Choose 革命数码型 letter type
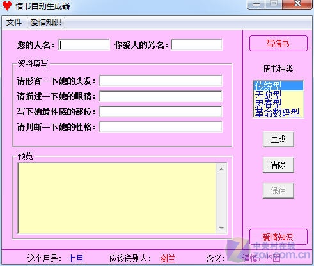 [x=278, y=112]
